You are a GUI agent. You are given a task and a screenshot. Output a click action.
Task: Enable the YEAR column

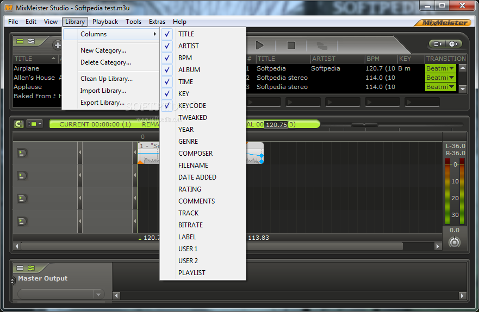click(x=203, y=129)
